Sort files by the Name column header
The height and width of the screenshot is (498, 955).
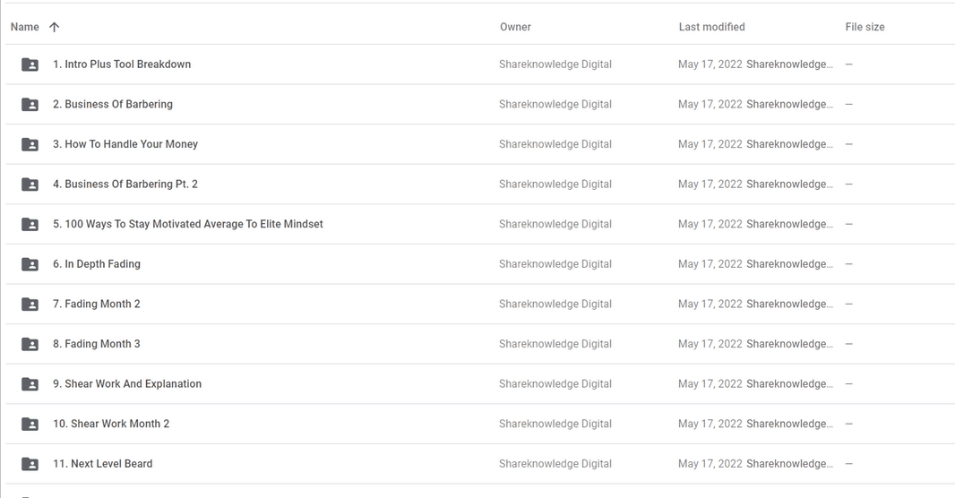click(25, 27)
